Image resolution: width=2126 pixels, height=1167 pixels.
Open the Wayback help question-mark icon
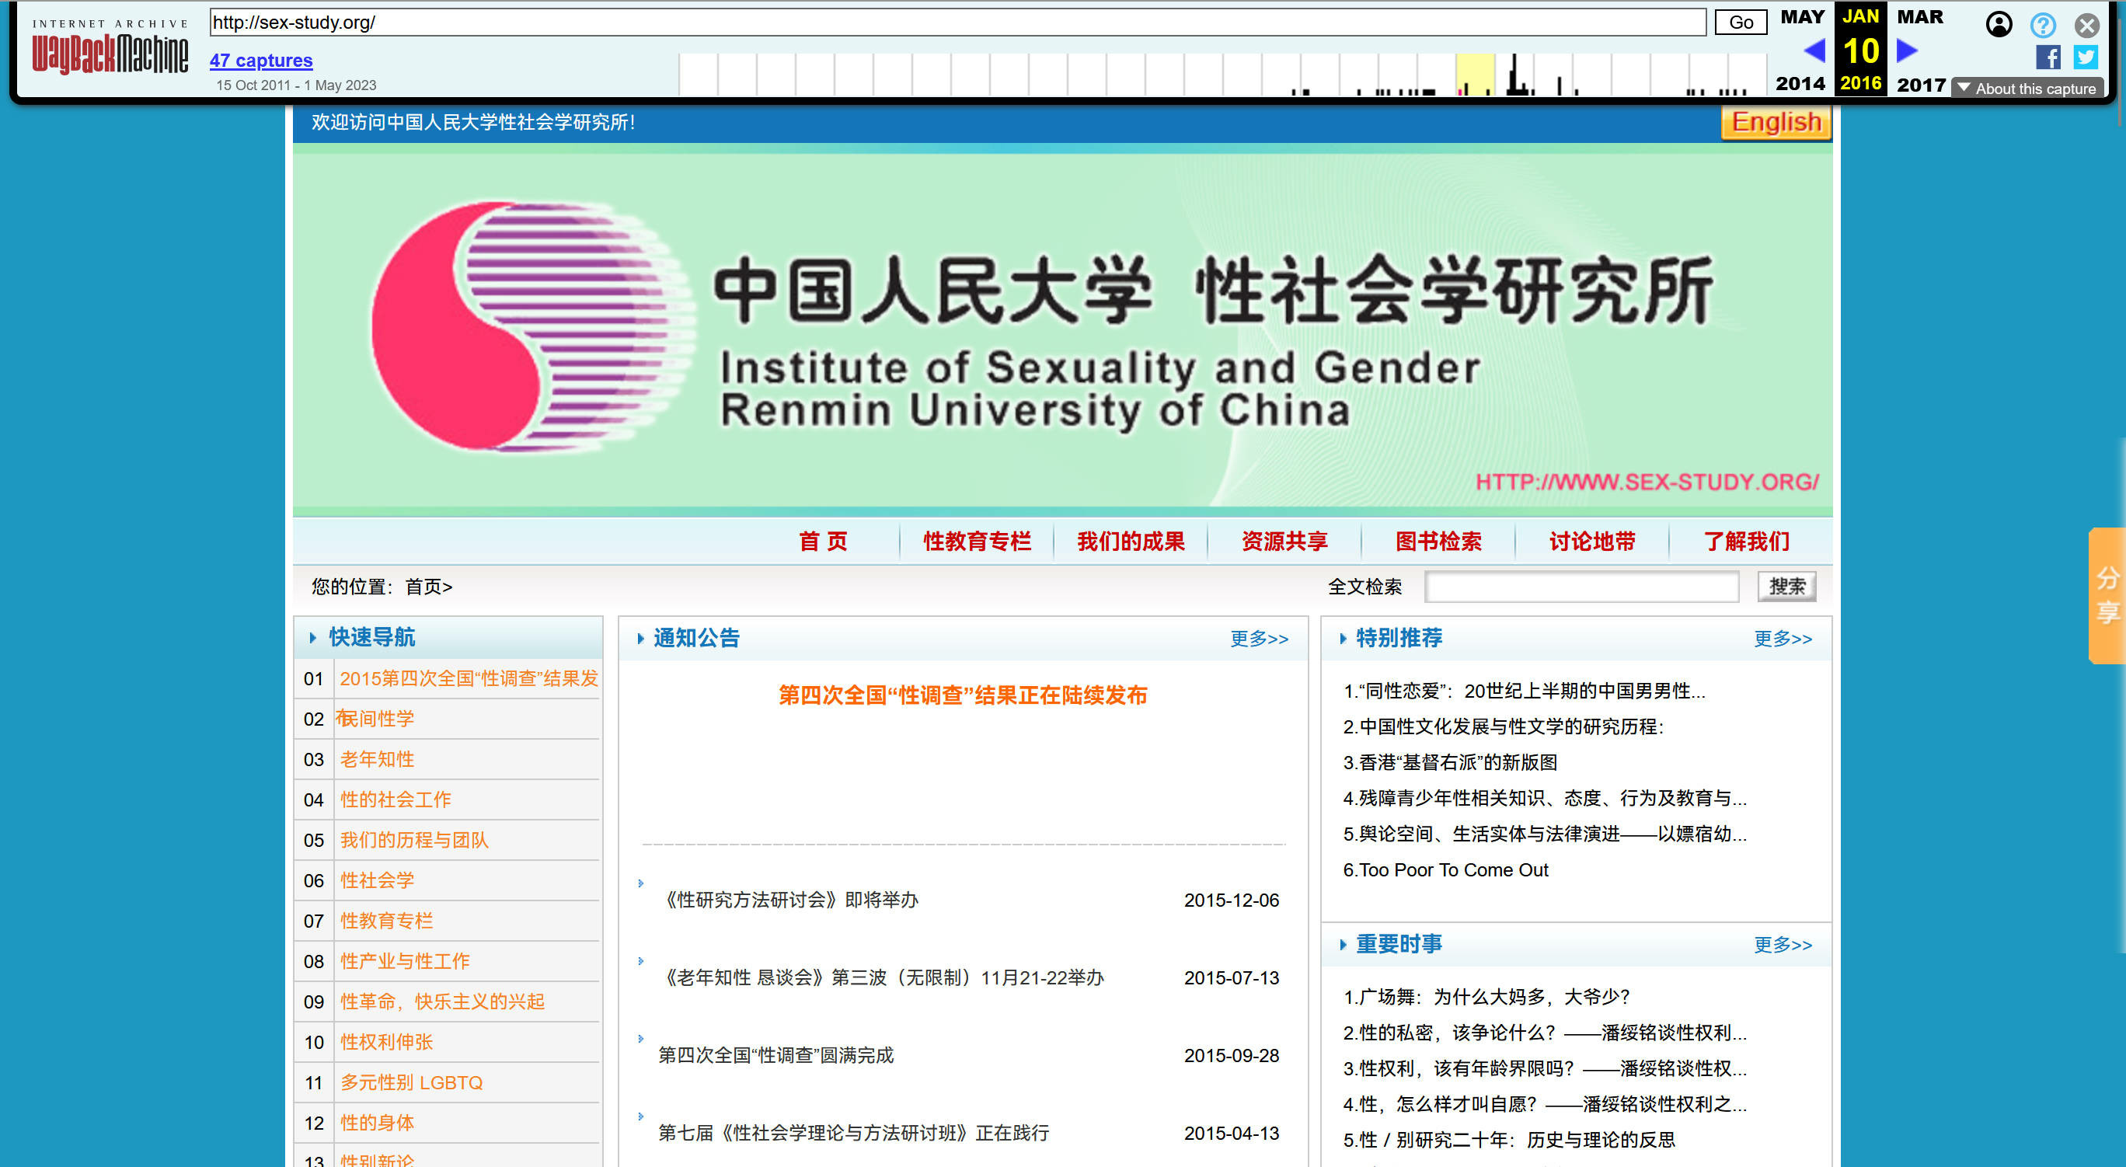pyautogui.click(x=2043, y=25)
